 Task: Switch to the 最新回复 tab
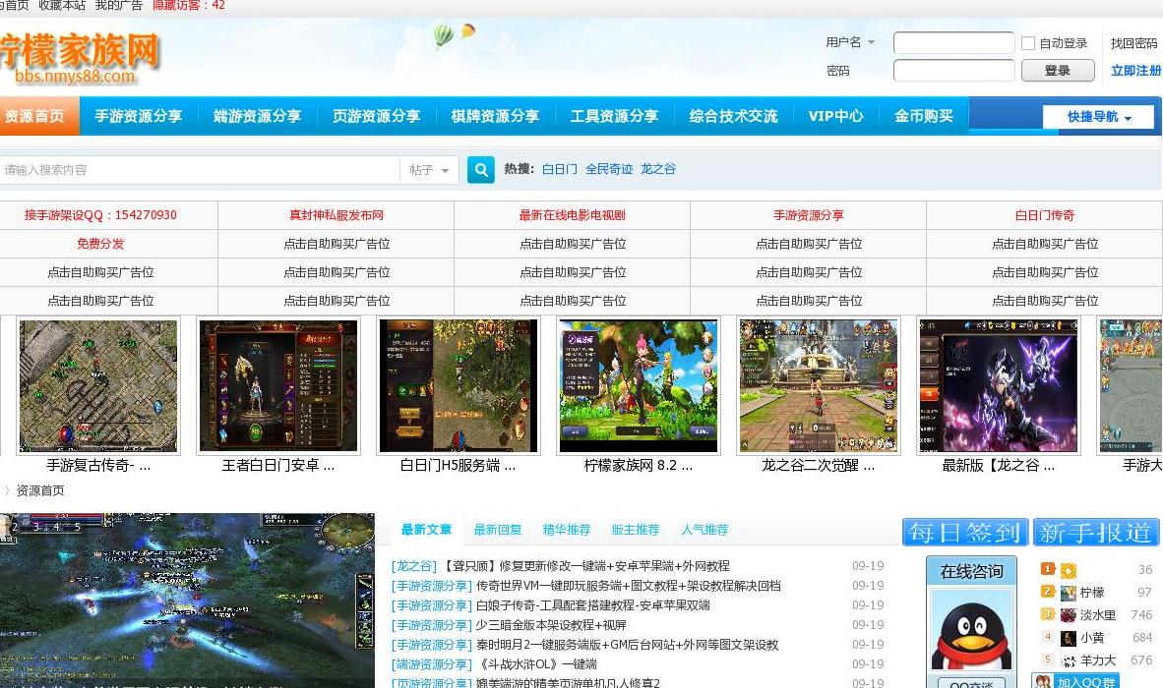(498, 530)
